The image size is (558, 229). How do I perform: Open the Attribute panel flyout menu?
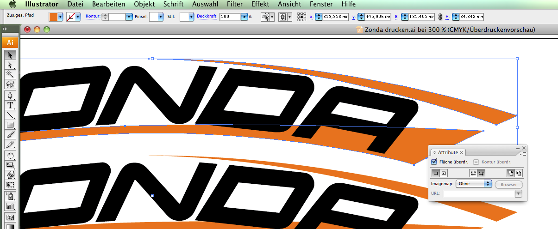click(x=524, y=153)
